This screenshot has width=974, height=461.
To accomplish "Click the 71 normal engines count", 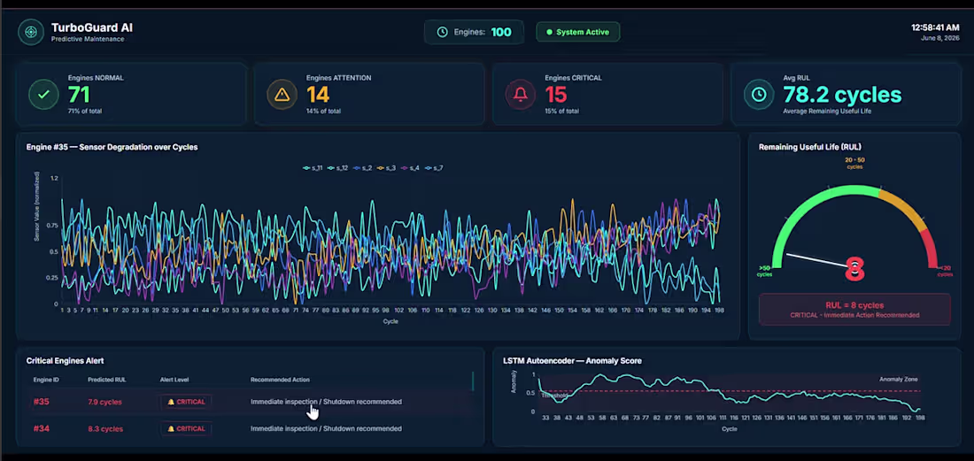I will 80,95.
